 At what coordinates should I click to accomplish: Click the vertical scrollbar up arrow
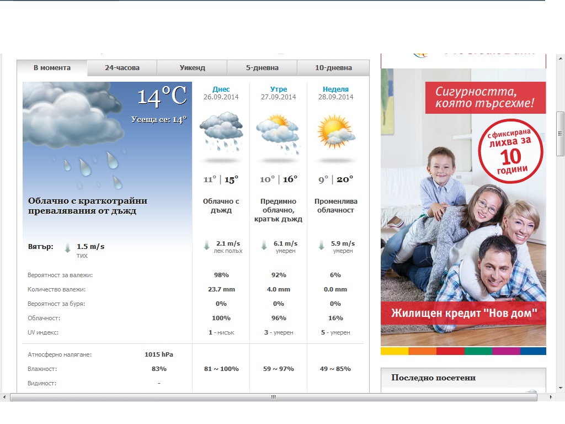(561, 58)
